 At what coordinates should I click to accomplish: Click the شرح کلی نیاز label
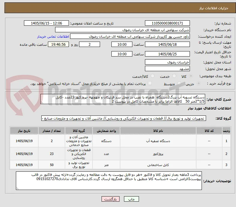[x=219, y=99]
